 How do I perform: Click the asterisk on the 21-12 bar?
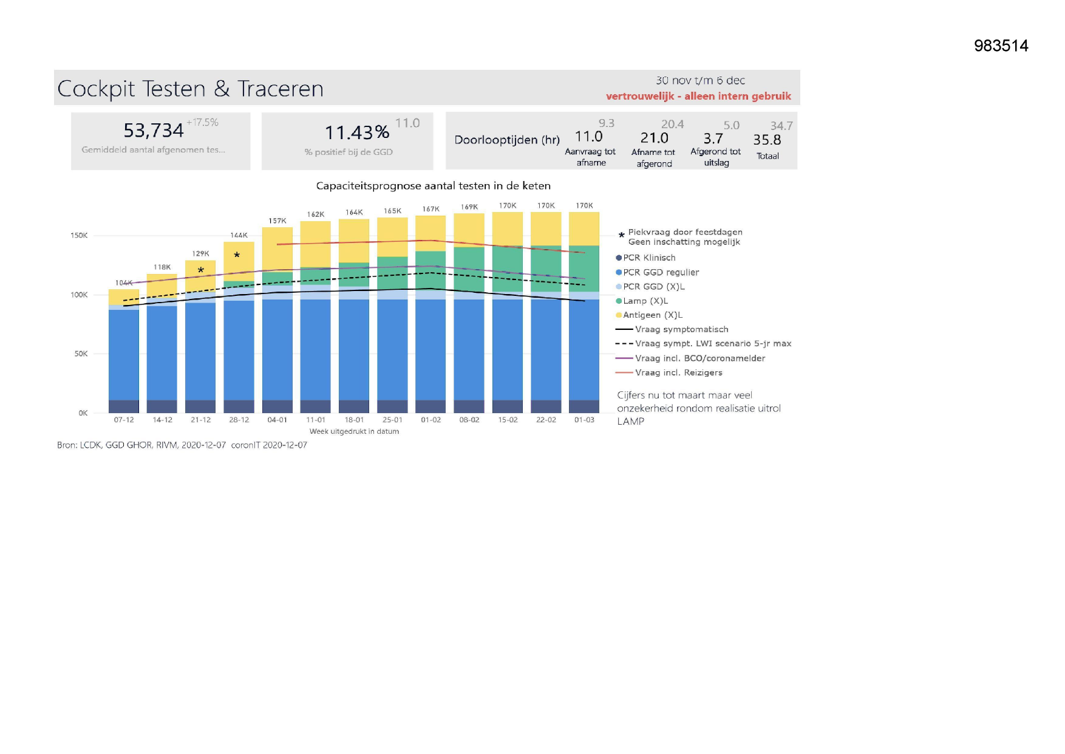(x=200, y=270)
